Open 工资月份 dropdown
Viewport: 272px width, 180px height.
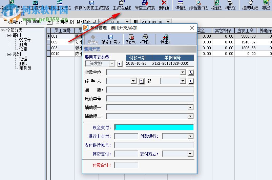tap(49, 22)
